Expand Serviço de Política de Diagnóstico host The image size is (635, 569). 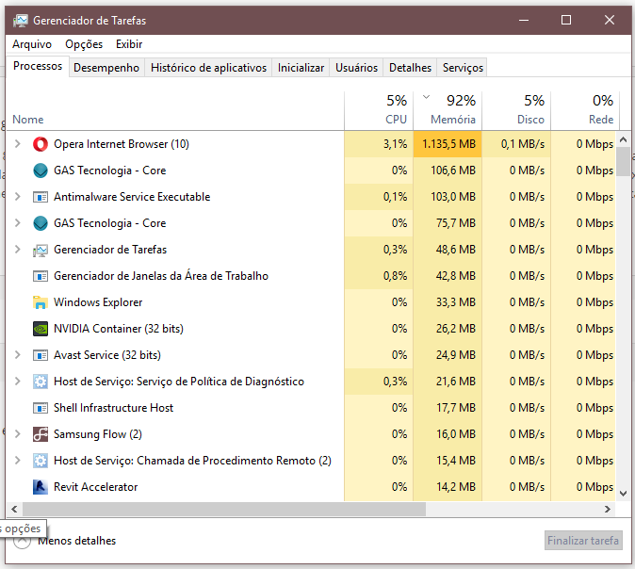coord(17,382)
